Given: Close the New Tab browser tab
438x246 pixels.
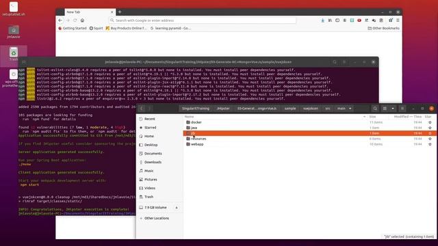Looking at the screenshot, I should (112, 12).
